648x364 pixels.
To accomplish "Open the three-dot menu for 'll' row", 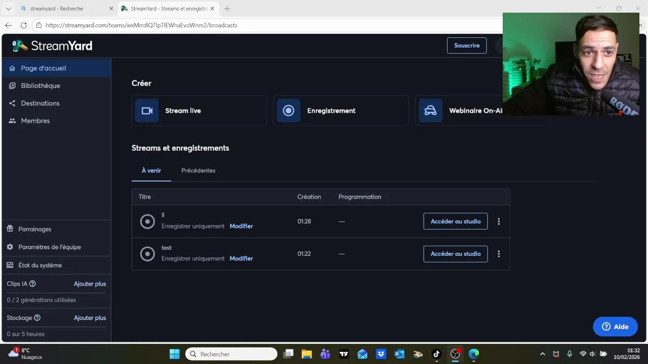I will click(499, 221).
